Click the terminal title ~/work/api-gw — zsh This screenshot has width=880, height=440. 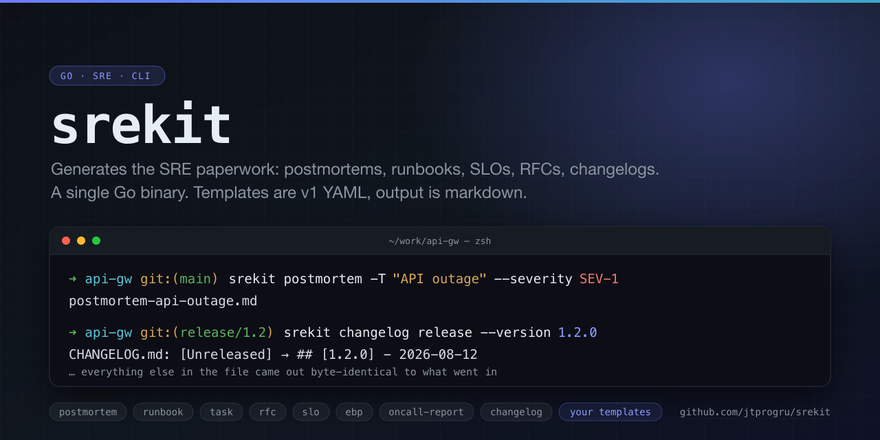(440, 241)
